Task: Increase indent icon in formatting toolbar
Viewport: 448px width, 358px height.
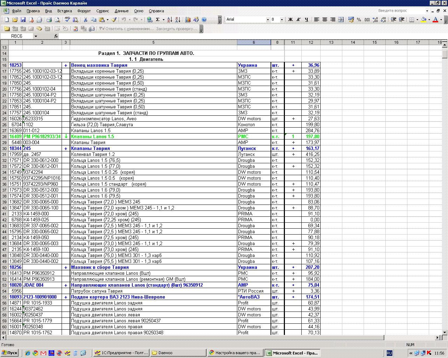Action: (x=402, y=20)
